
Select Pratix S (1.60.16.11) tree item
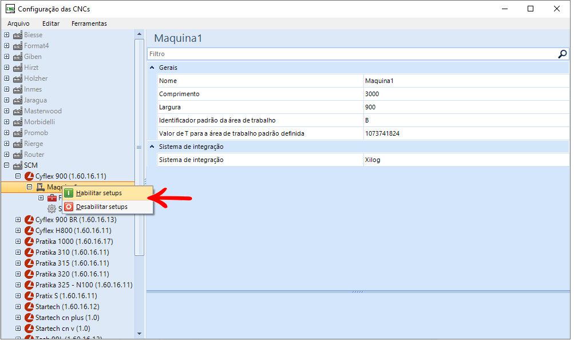tap(66, 296)
